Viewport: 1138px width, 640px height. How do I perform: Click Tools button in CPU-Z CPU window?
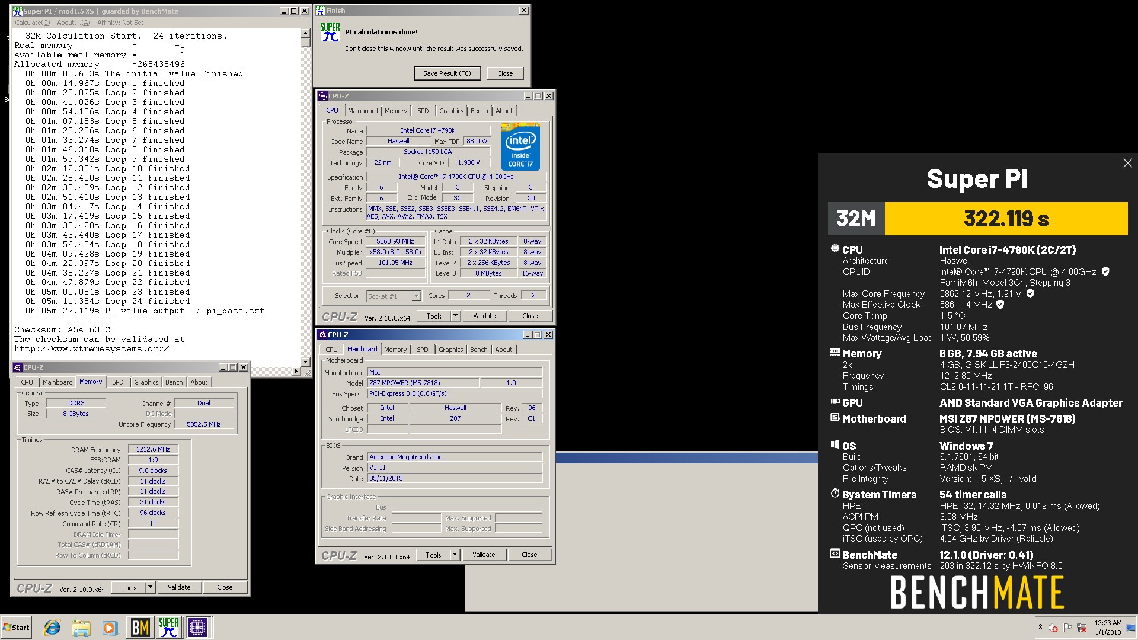click(x=434, y=316)
